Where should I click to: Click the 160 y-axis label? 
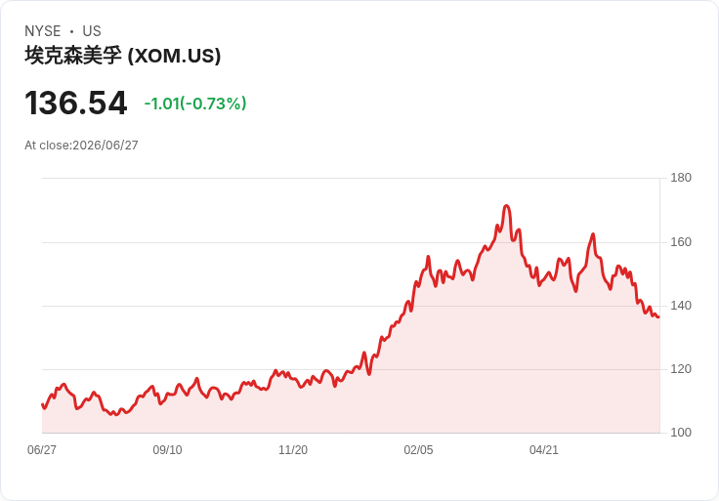(x=681, y=242)
